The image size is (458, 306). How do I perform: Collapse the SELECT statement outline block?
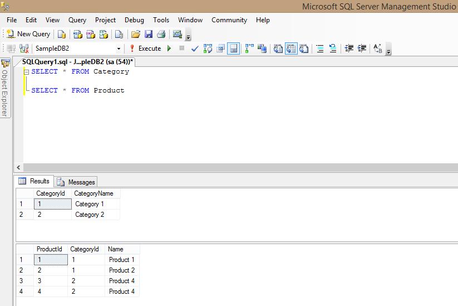[26, 72]
